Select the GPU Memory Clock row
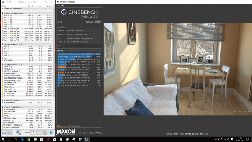The image size is (252, 142). (x=27, y=118)
